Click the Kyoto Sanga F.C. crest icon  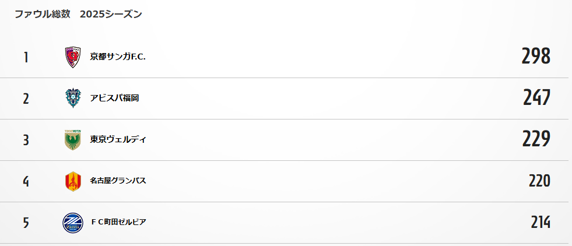[73, 57]
